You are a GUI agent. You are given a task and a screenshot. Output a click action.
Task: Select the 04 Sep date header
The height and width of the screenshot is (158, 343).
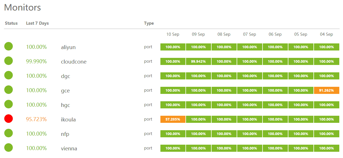tap(327, 34)
